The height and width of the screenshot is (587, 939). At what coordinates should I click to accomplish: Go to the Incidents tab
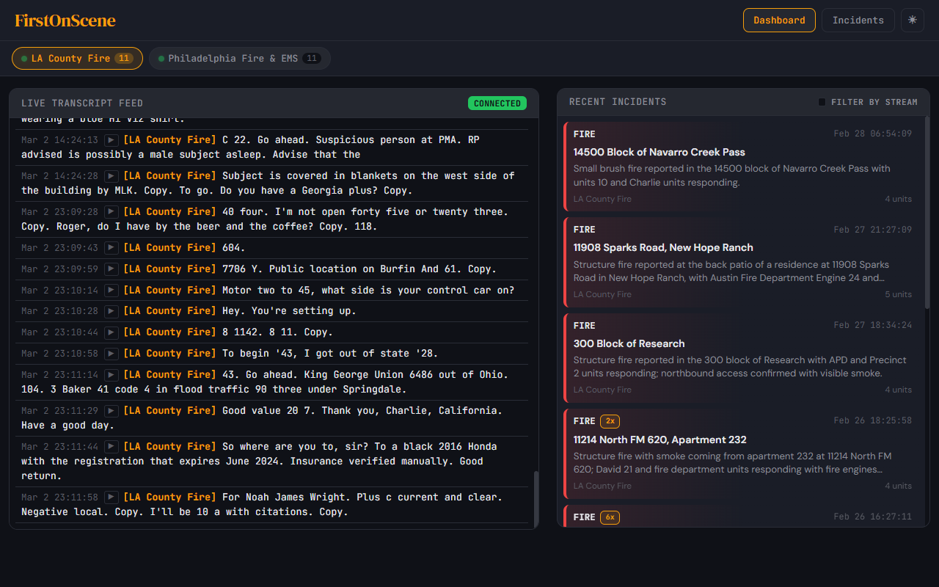click(x=858, y=20)
